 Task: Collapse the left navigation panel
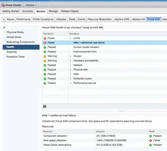click(x=4, y=27)
